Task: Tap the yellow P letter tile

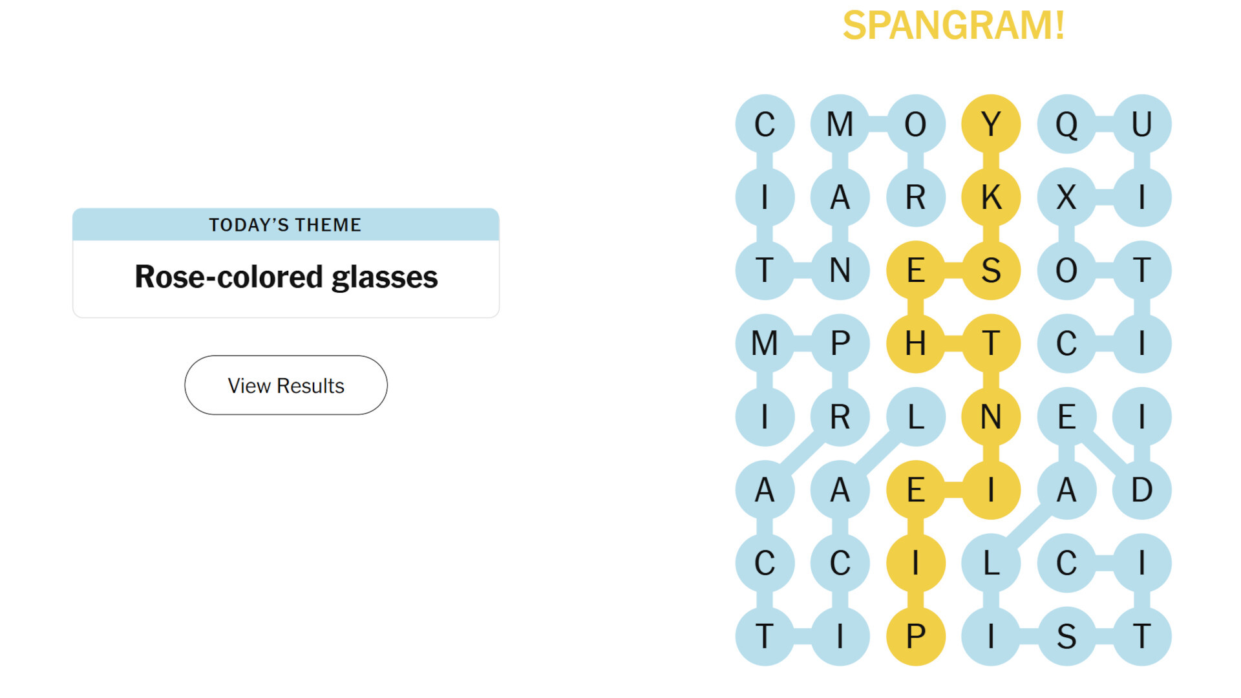Action: pyautogui.click(x=915, y=636)
